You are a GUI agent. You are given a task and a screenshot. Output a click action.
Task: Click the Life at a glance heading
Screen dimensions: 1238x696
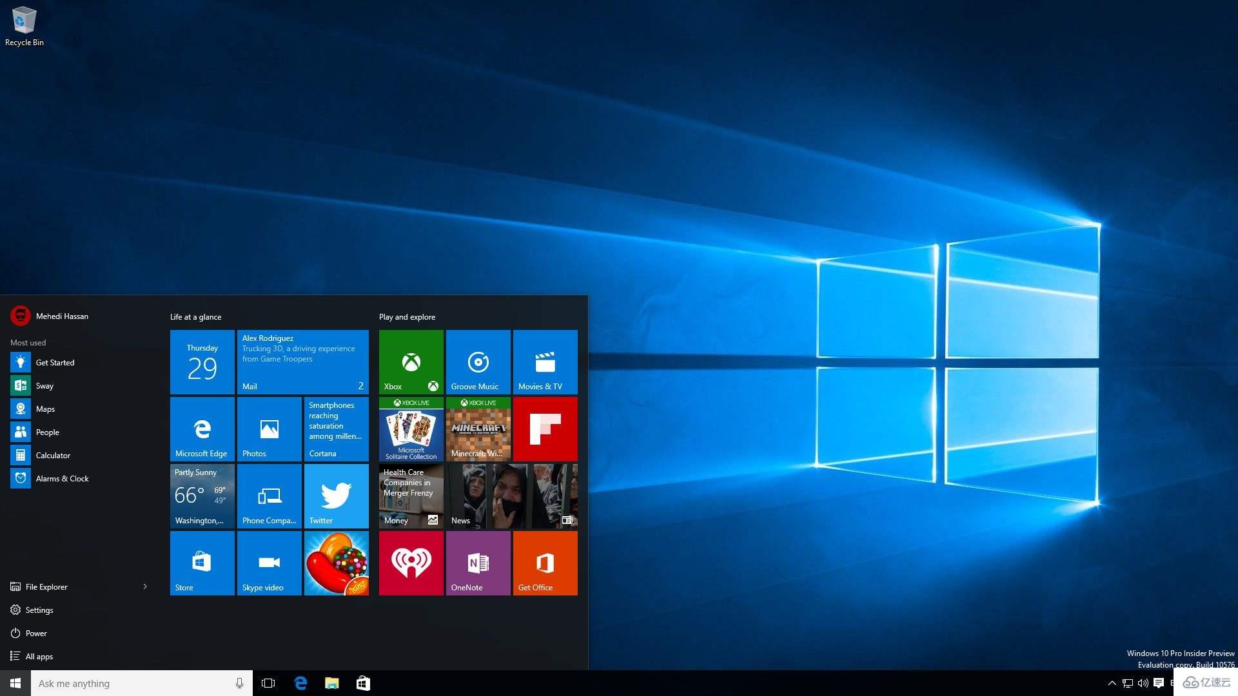click(x=195, y=317)
